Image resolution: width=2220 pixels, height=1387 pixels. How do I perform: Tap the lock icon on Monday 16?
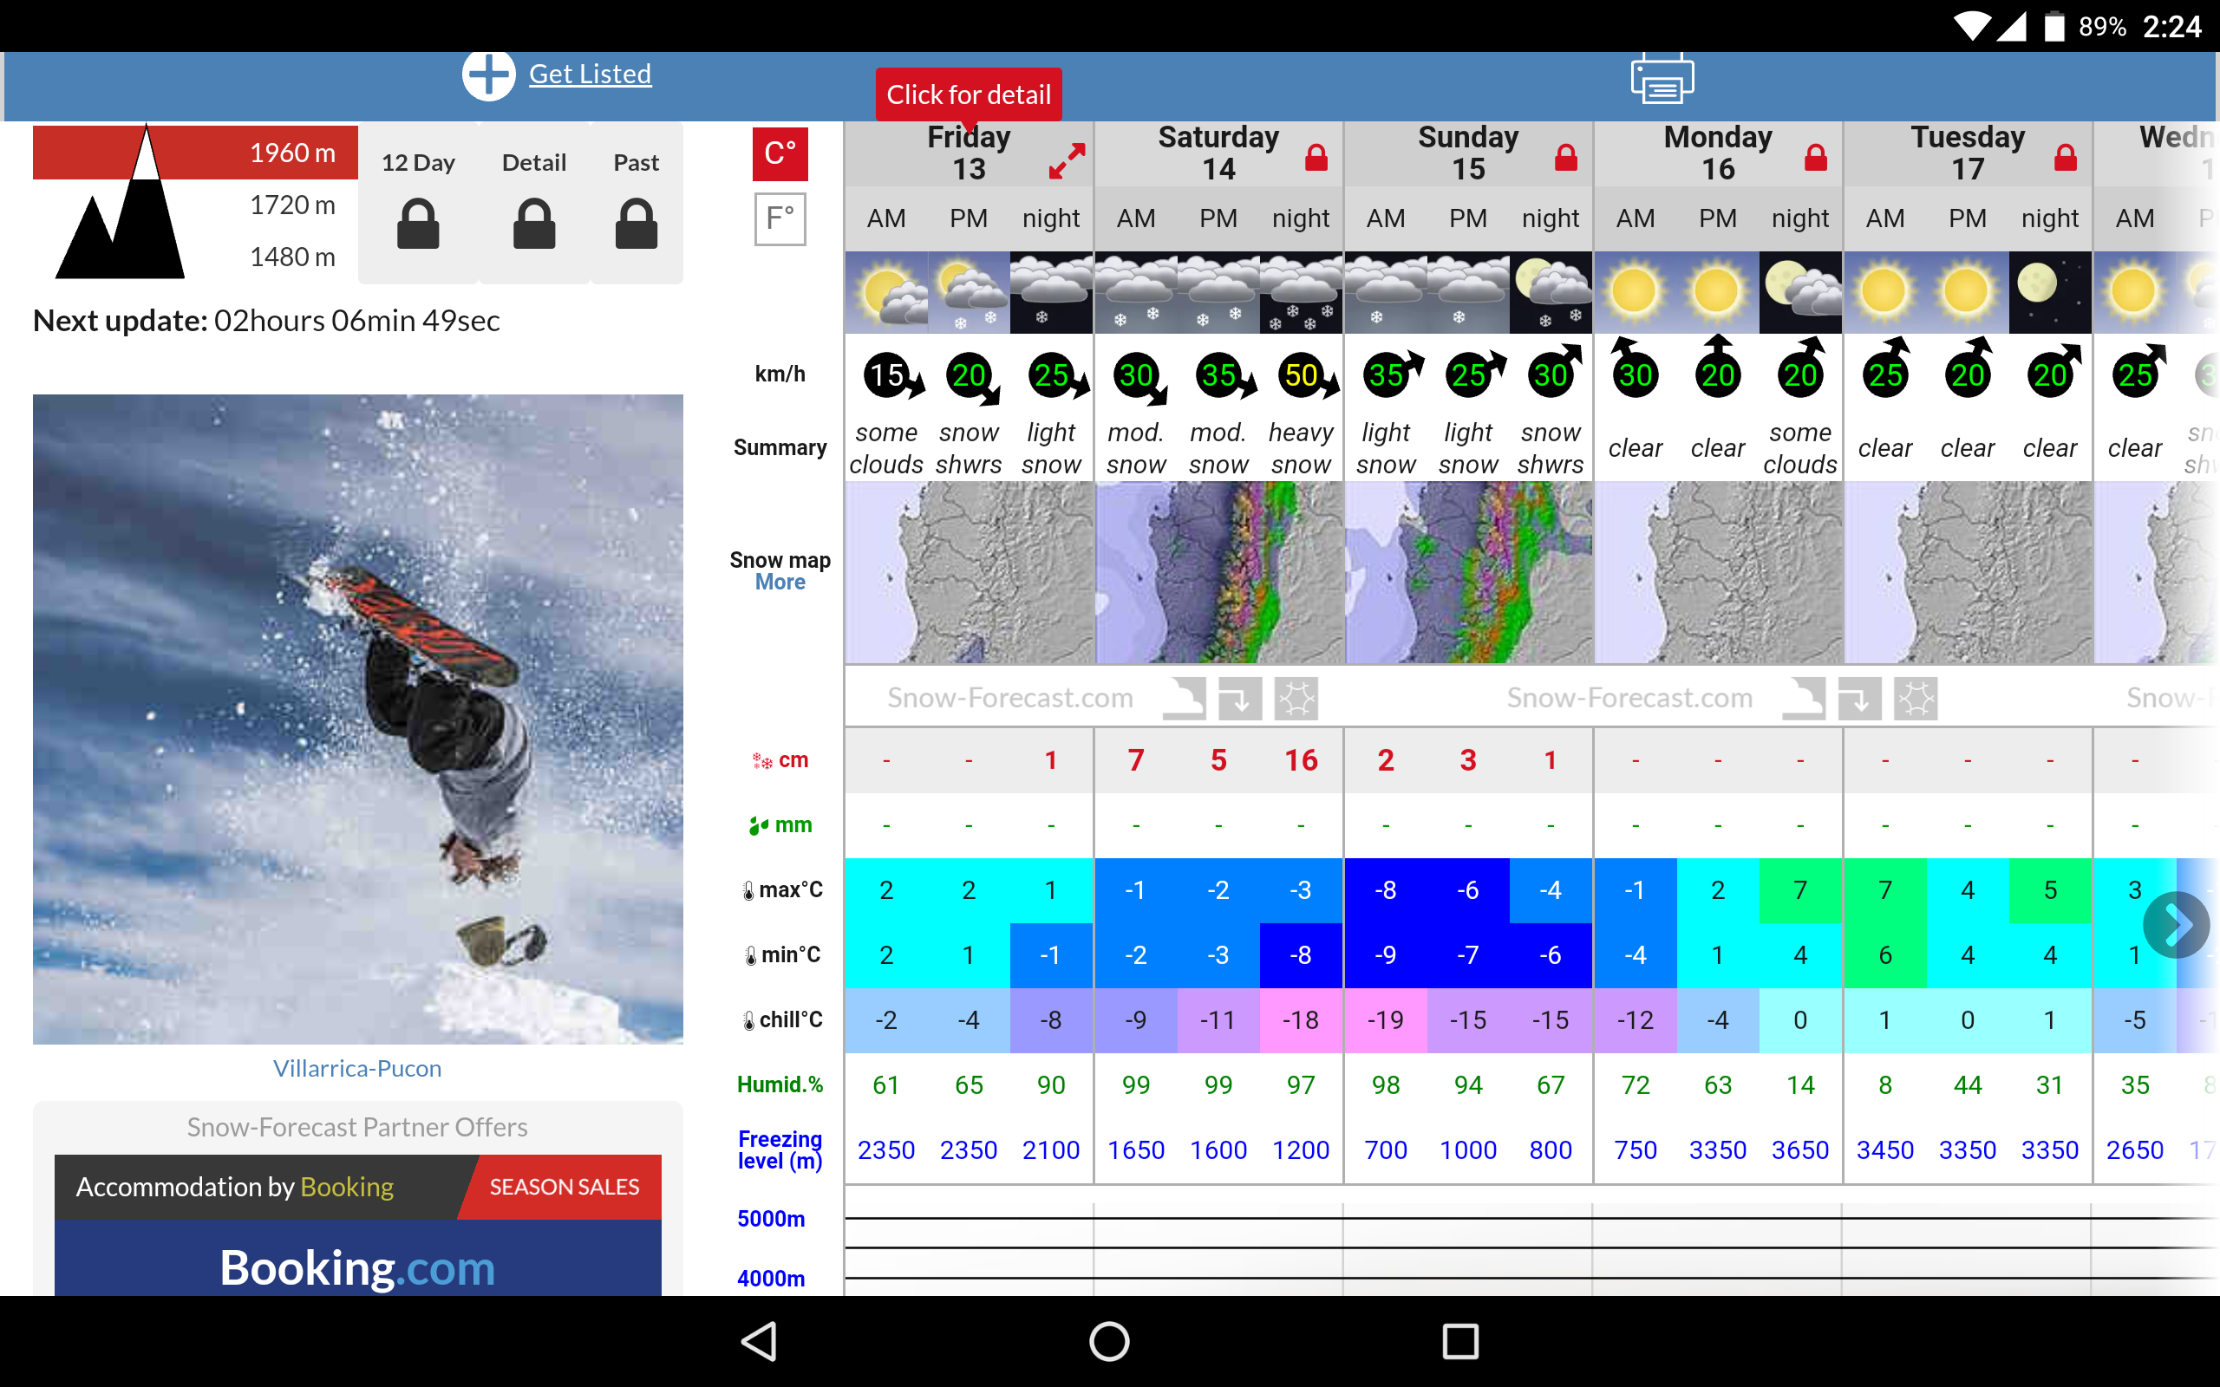1815,158
